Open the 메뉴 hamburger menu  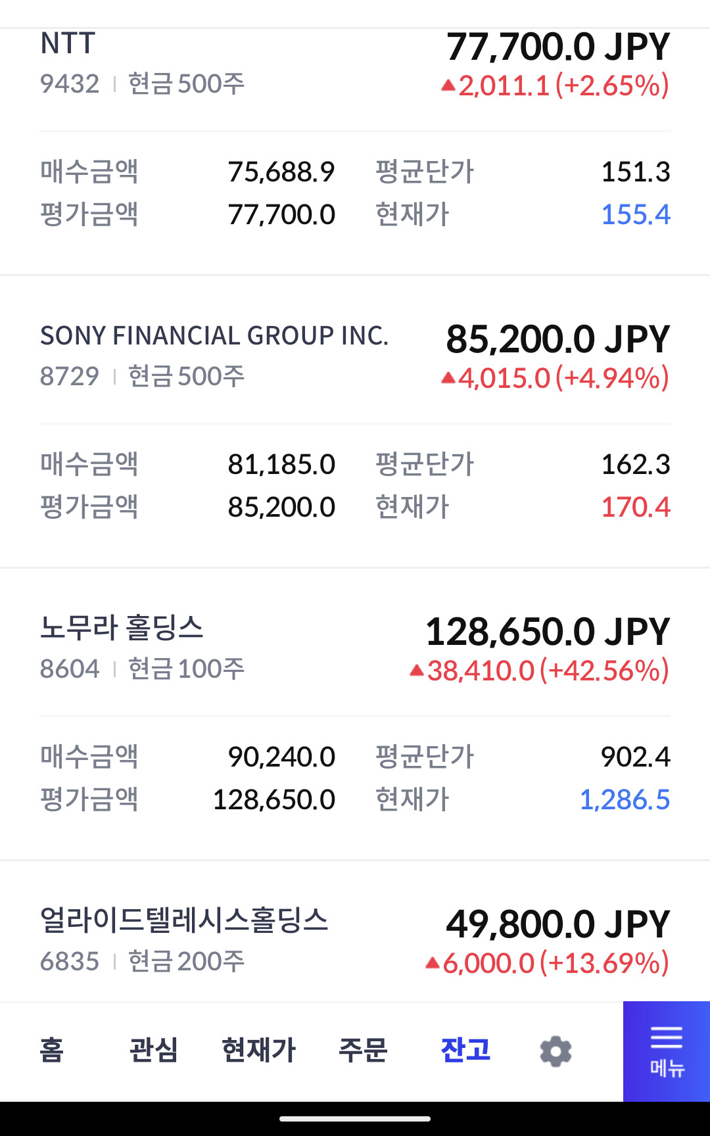pos(666,1051)
